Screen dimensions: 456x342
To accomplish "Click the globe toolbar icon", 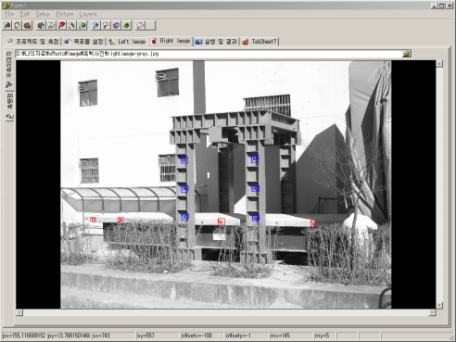I will click(82, 25).
